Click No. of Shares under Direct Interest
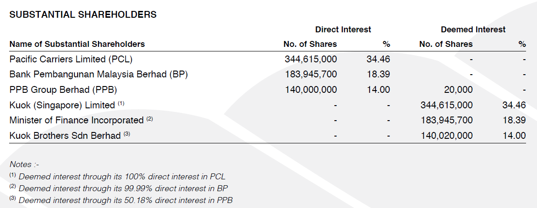Image resolution: width=537 pixels, height=208 pixels. (310, 44)
